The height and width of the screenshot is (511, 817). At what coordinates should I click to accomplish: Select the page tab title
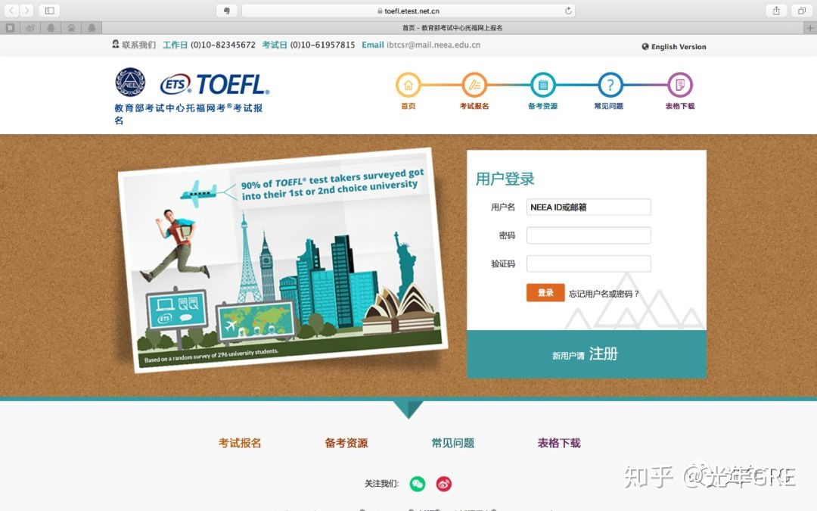coord(452,28)
